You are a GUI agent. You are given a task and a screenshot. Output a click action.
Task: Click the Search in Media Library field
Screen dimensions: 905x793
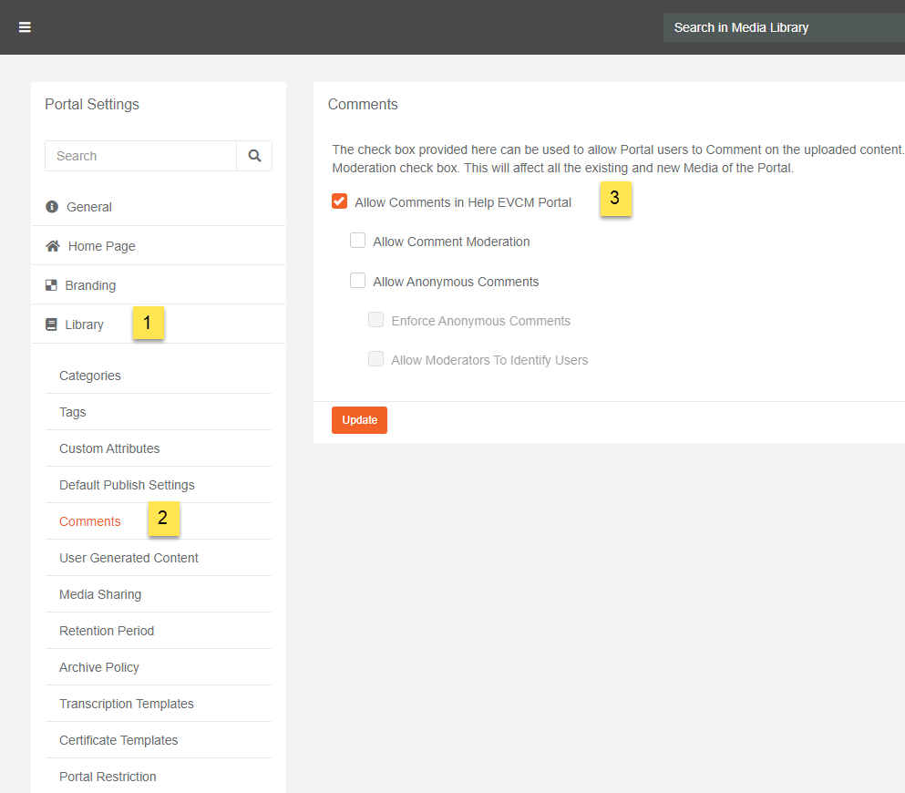click(x=784, y=27)
